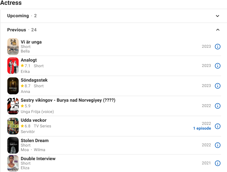Select the role name Erika
Viewport: 227px width, 172px height.
(25, 71)
